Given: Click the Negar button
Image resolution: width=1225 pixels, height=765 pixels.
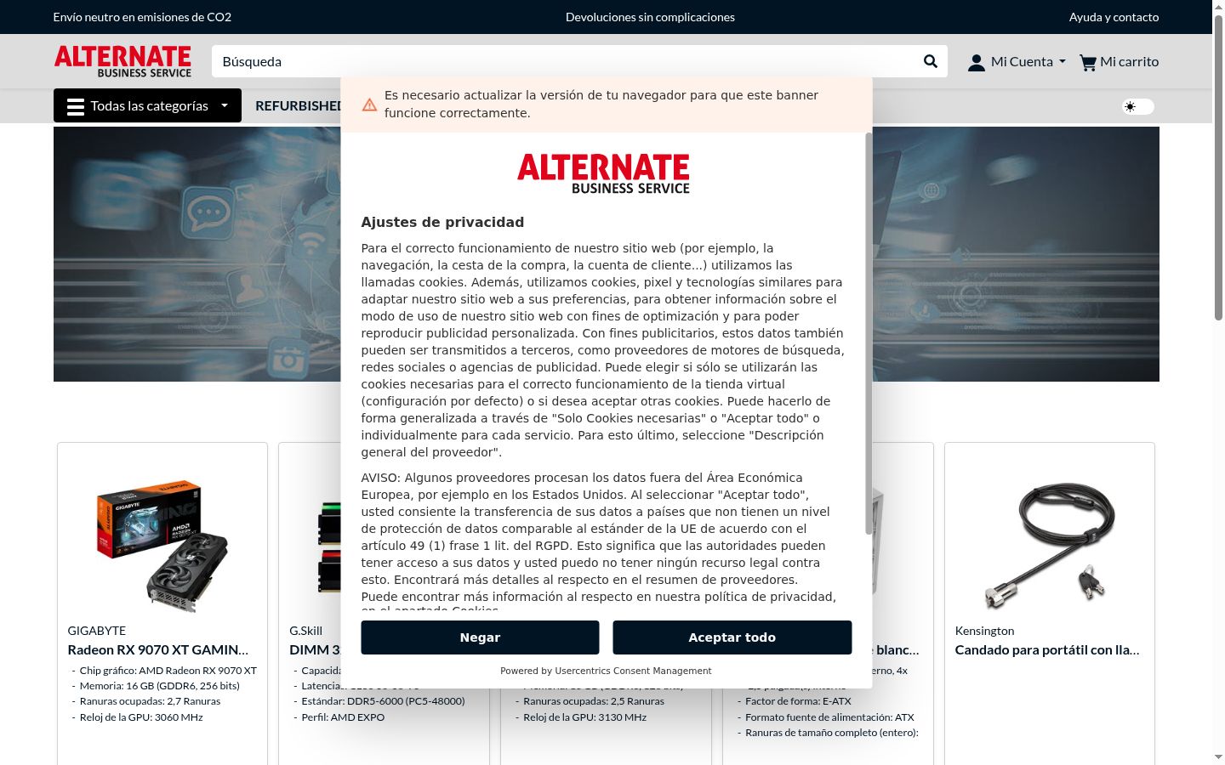Looking at the screenshot, I should (480, 637).
